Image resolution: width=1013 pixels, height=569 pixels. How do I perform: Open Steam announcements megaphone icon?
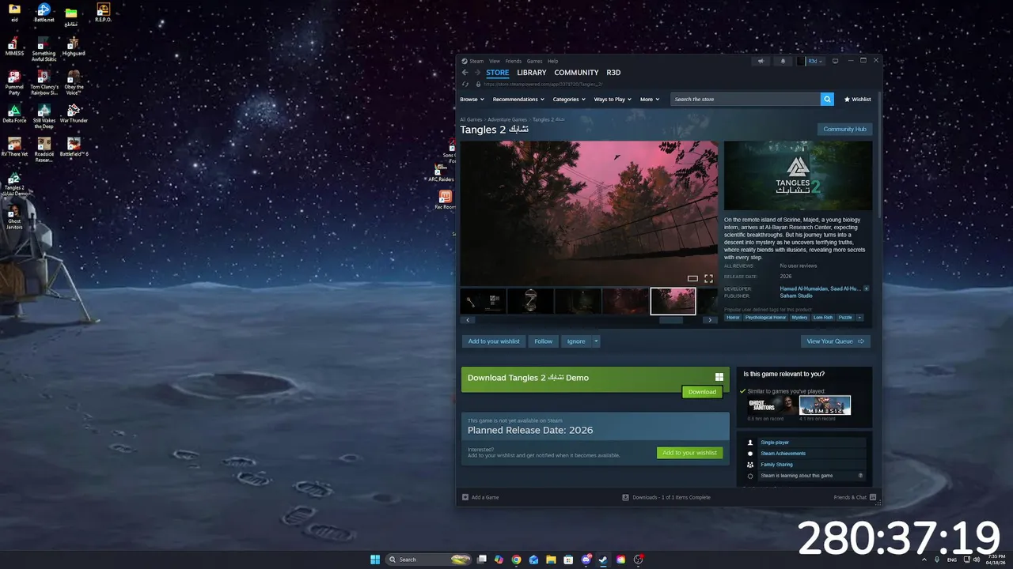pyautogui.click(x=761, y=61)
